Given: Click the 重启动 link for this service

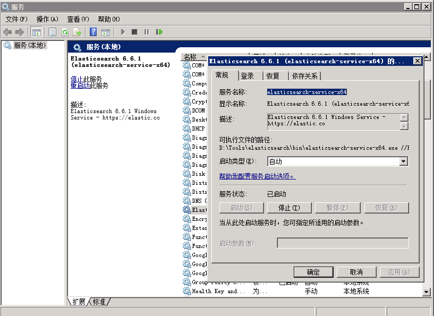Looking at the screenshot, I should pos(80,86).
